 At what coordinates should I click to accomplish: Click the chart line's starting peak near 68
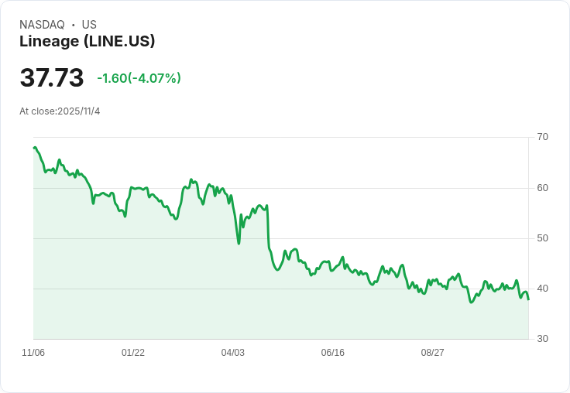[35, 148]
